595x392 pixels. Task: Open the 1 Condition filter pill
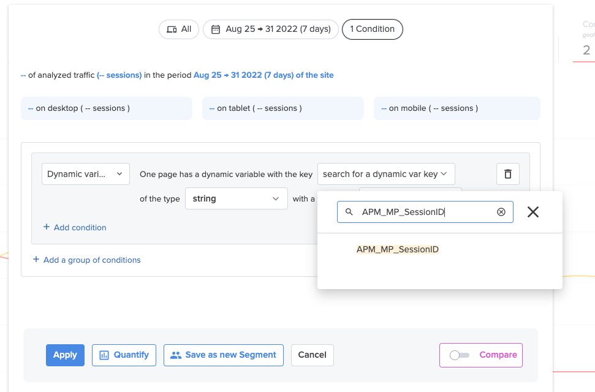click(x=372, y=29)
